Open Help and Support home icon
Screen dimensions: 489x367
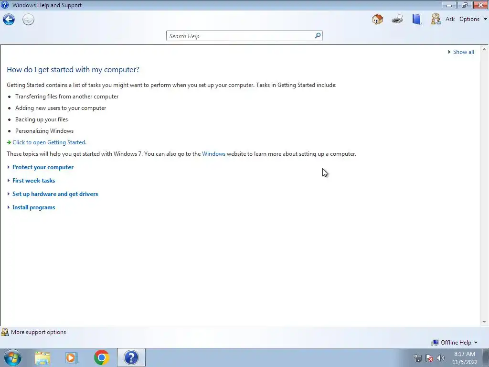point(378,19)
